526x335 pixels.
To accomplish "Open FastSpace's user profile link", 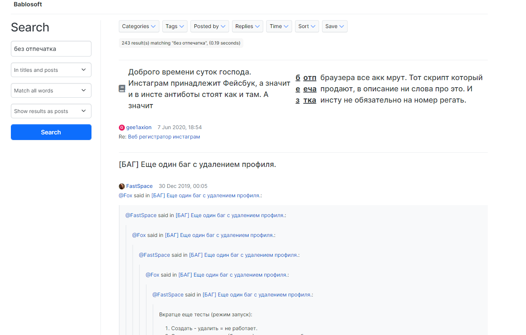I will [139, 186].
